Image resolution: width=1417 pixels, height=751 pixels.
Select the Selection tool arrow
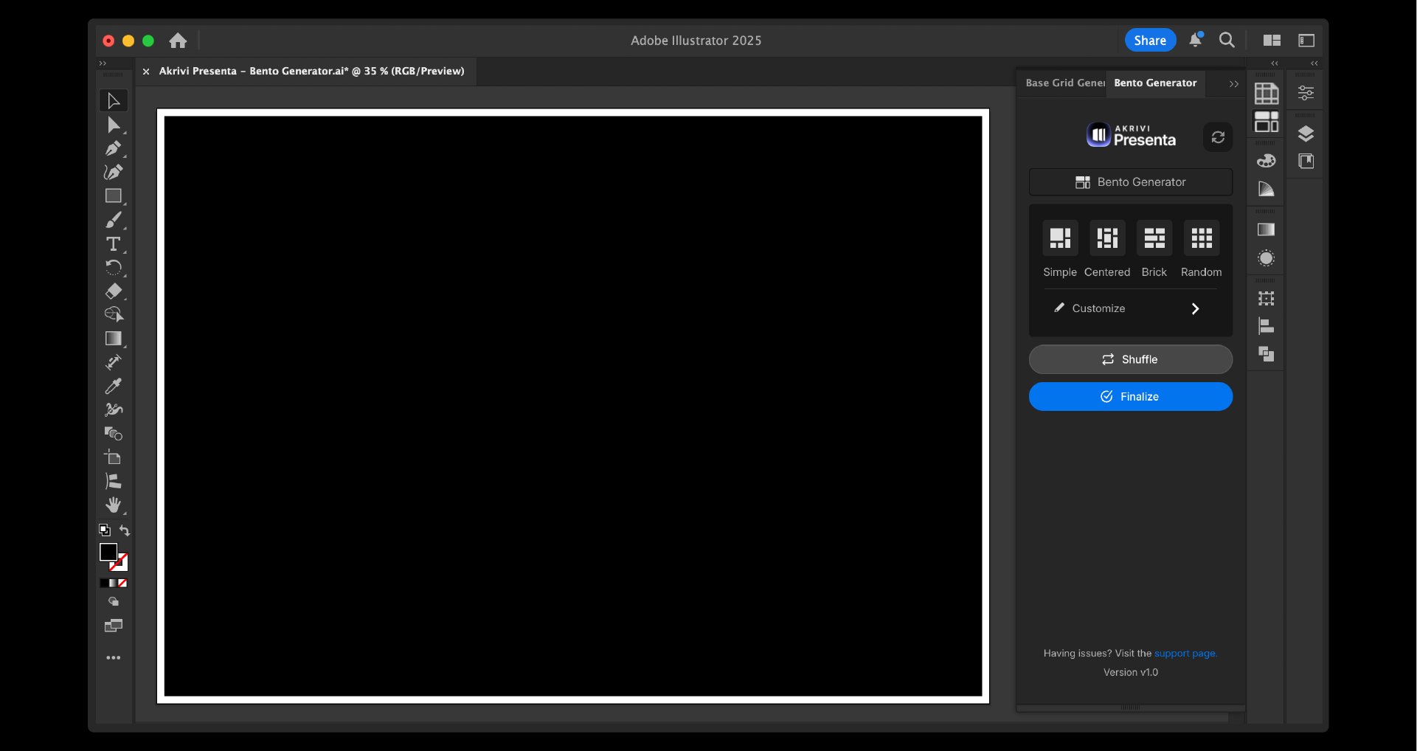pyautogui.click(x=114, y=100)
